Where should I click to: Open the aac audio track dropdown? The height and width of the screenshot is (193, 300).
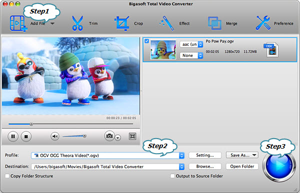coord(191,44)
